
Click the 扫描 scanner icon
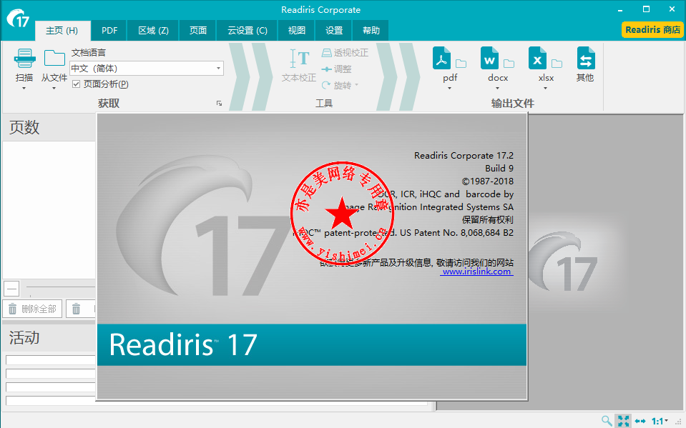pyautogui.click(x=24, y=58)
